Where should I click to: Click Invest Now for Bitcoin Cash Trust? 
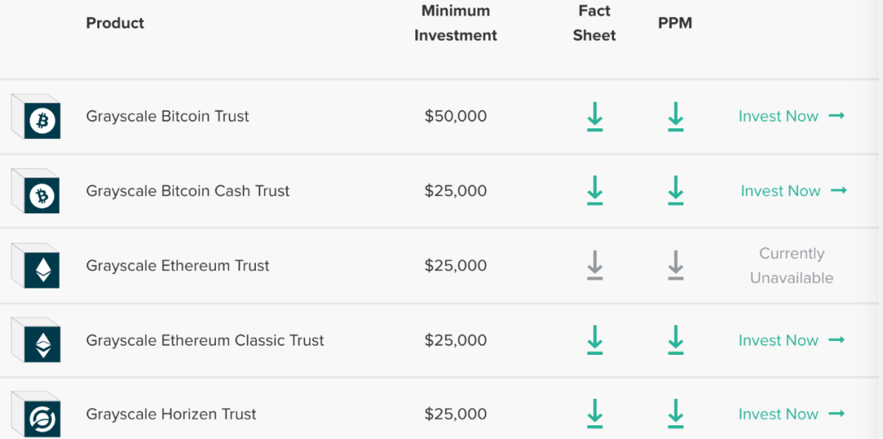(792, 191)
